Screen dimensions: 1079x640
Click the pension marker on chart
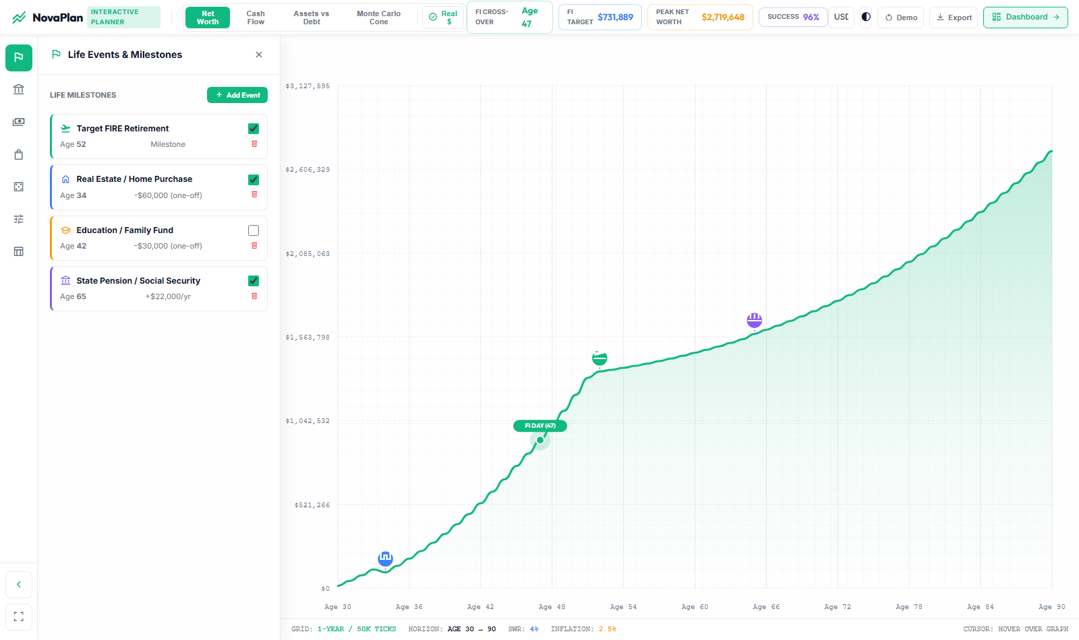pos(754,320)
